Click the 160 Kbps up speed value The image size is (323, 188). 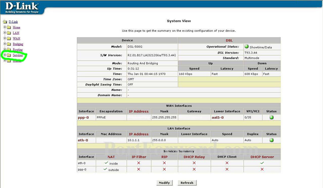pyautogui.click(x=185, y=74)
